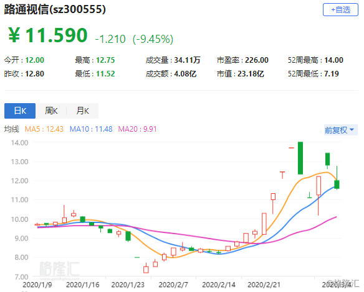The image size is (364, 292).
Task: Click the 昨收 12.80 previous close
Action: (24, 74)
